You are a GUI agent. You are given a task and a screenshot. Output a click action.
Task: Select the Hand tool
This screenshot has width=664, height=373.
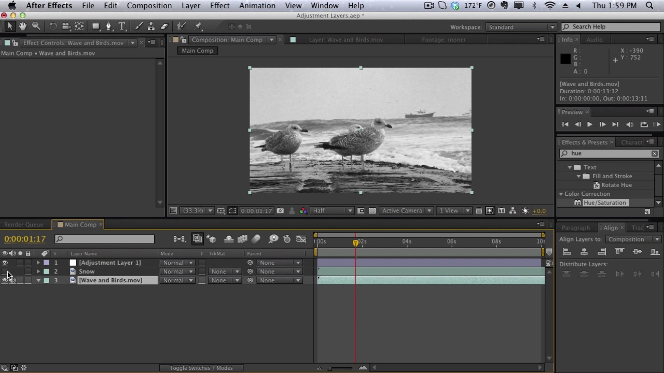click(x=23, y=26)
